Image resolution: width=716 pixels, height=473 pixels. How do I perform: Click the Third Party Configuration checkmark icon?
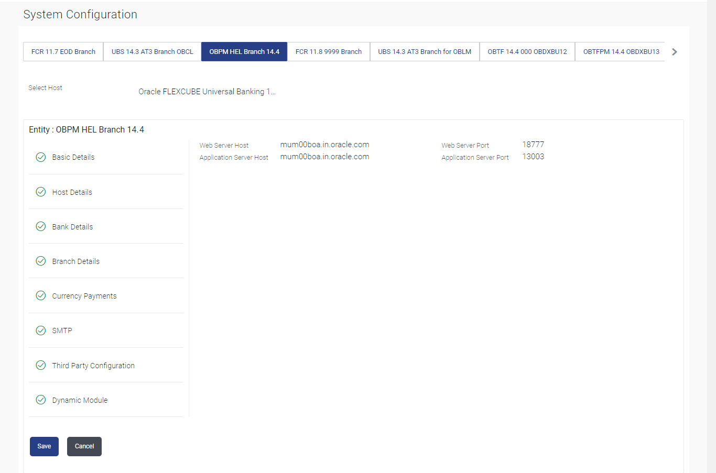[40, 365]
